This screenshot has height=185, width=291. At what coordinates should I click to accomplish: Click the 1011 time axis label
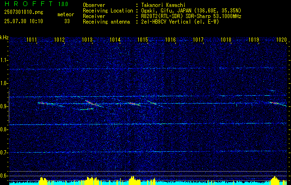pos(31,39)
